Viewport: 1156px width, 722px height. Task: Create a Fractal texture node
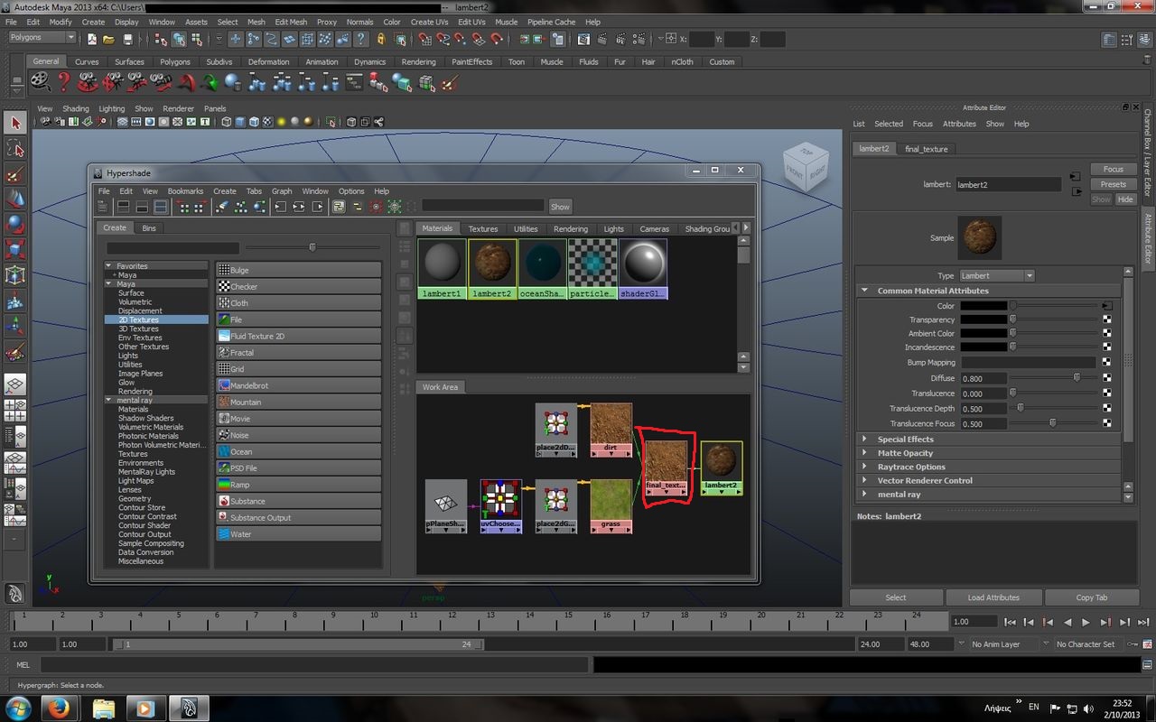click(x=298, y=353)
